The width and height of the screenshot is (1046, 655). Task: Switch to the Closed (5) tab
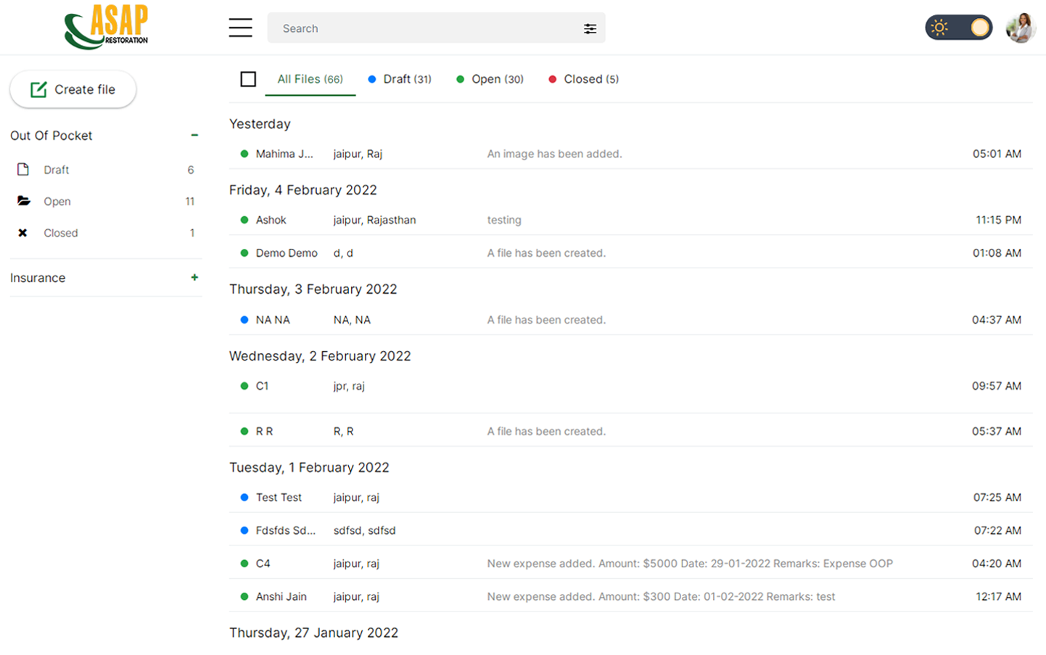pos(584,79)
